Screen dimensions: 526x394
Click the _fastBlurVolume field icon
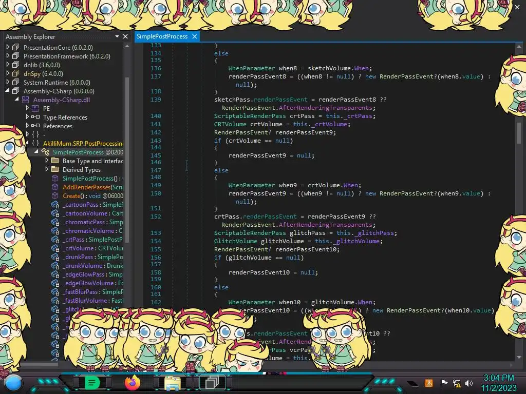55,300
